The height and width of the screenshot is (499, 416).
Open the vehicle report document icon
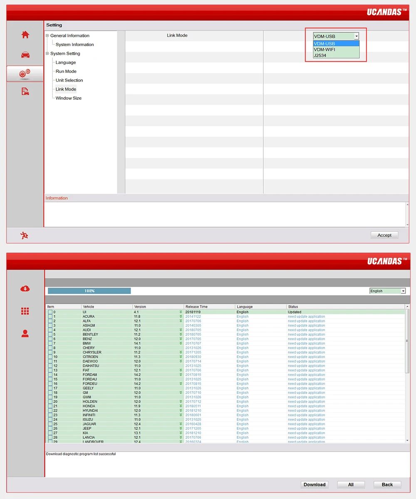(x=25, y=91)
